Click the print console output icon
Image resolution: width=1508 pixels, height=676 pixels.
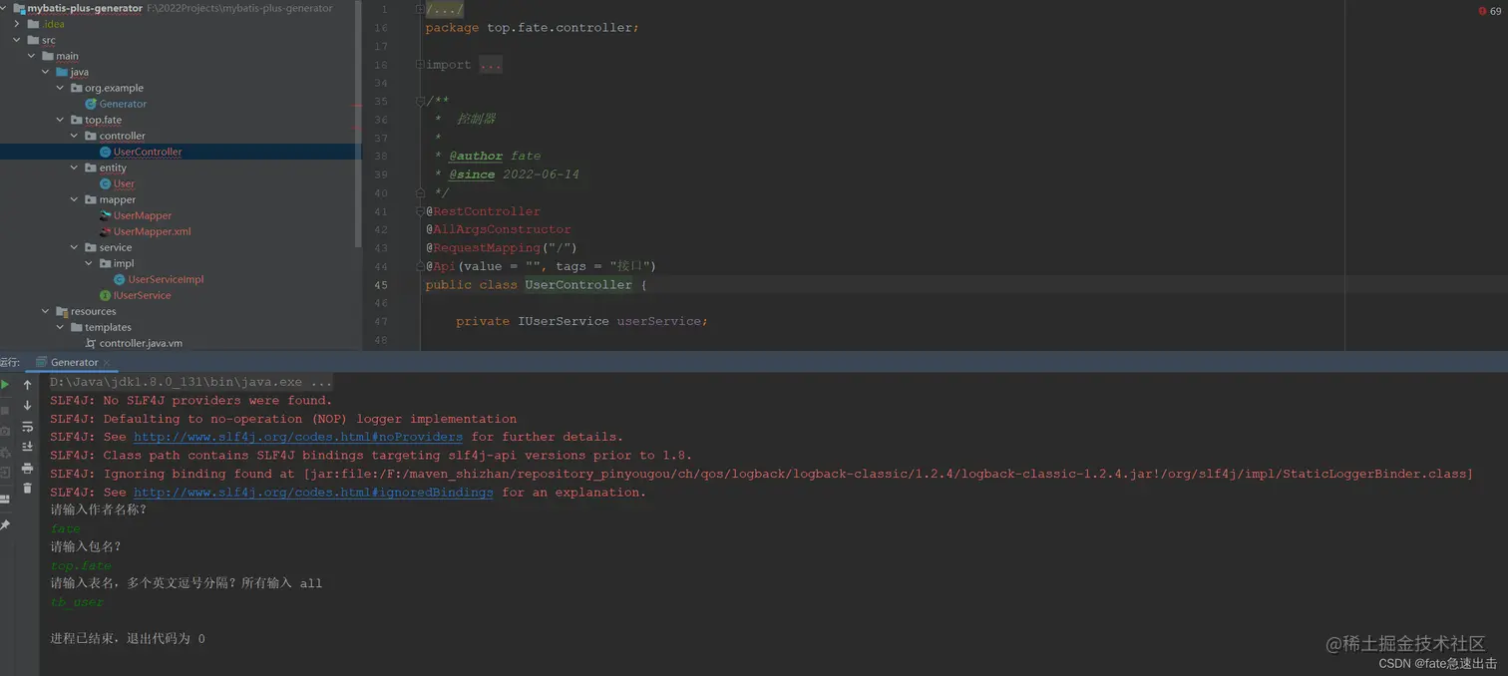pos(28,468)
